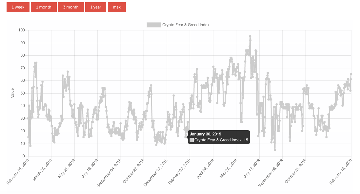Click the gray legend color swatch

click(154, 25)
